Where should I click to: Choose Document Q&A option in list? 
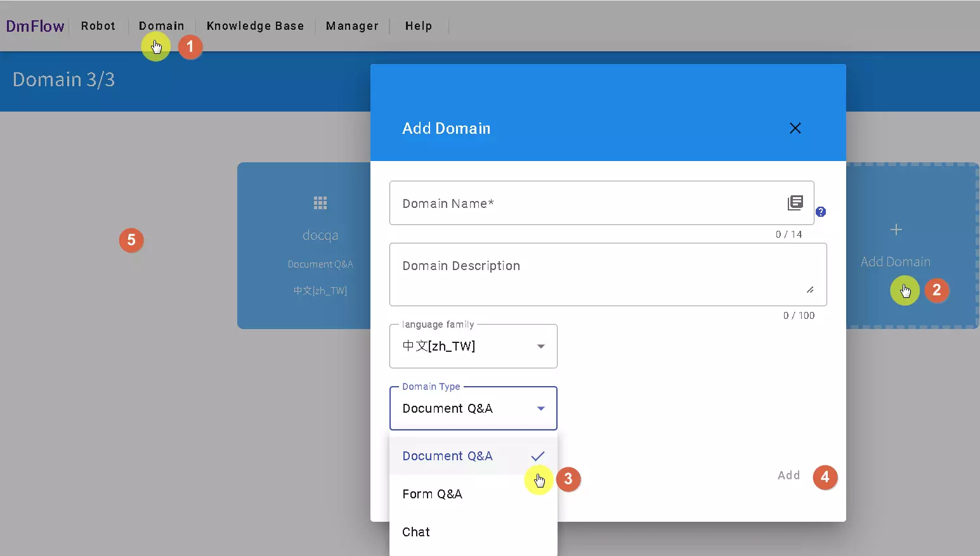point(447,456)
